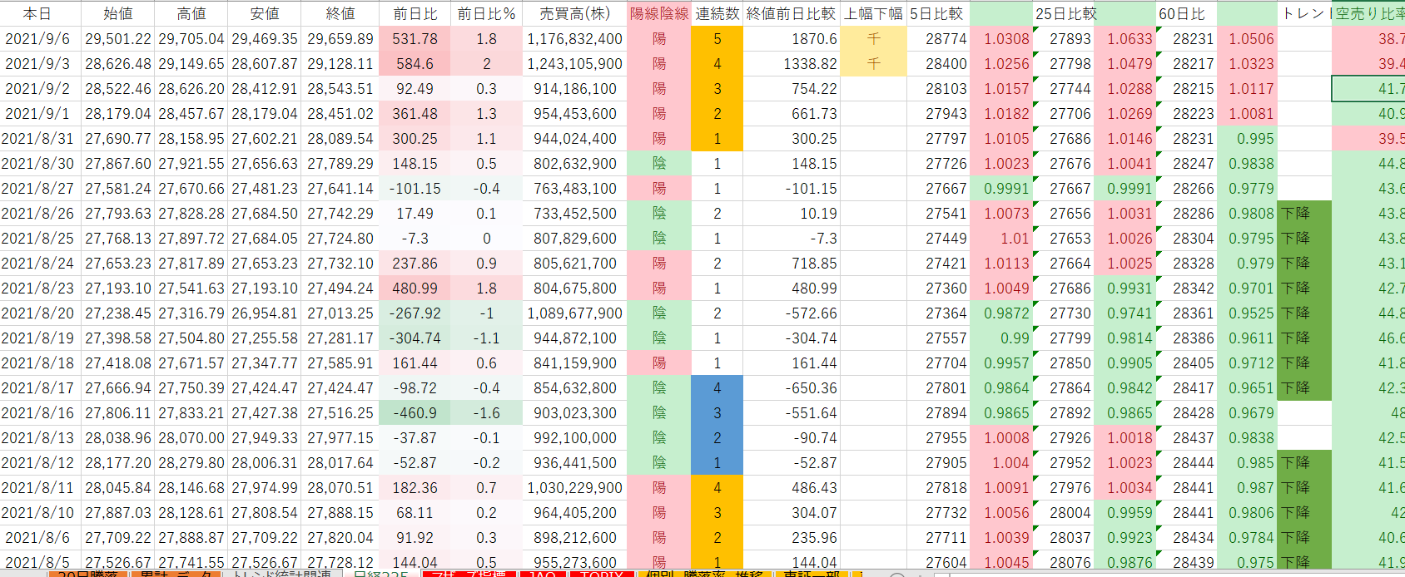Screen dimensions: 1405x577
Task: Select closing price 29,659.89
Action: point(340,38)
